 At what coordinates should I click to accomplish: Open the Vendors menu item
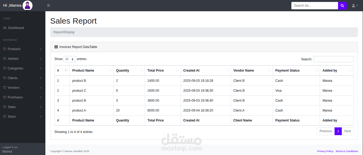click(23, 88)
